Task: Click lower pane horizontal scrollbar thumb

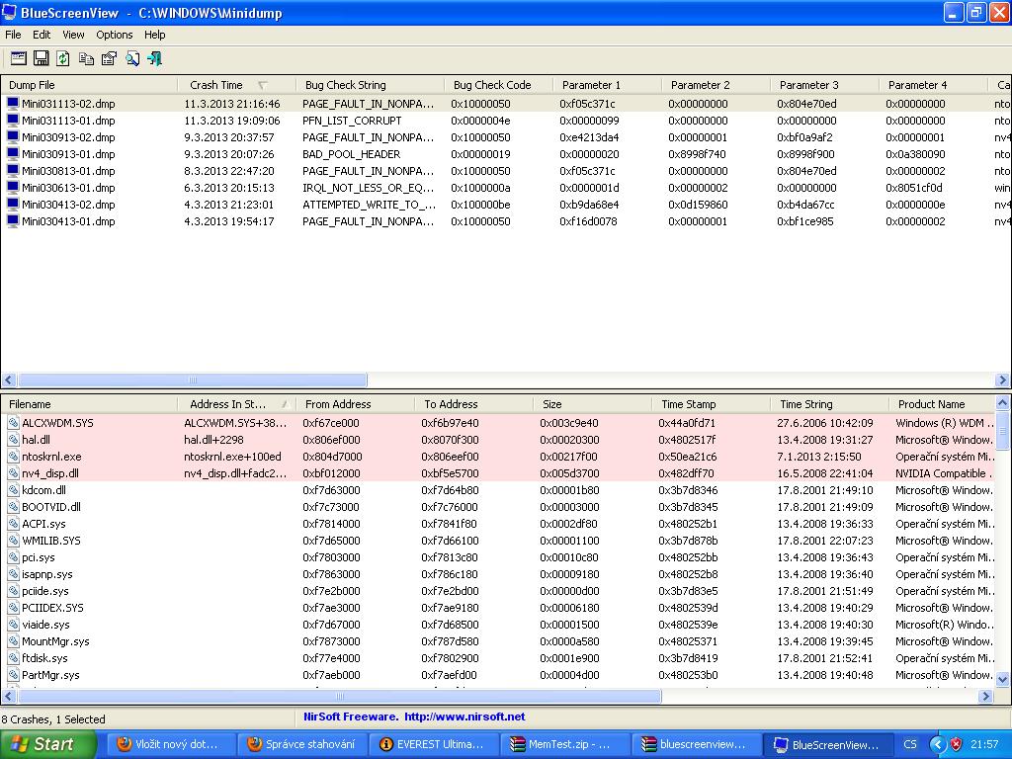Action: (x=340, y=697)
